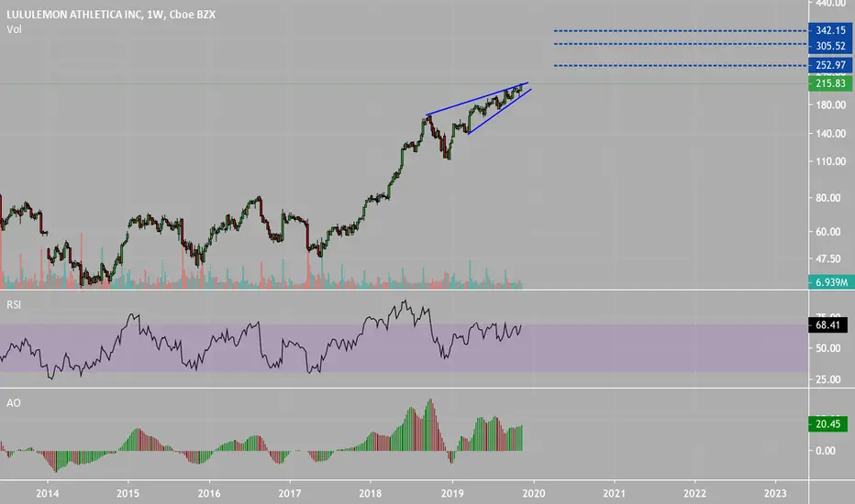Viewport: 855px width, 504px height.
Task: Select the lower wedge trendline
Action: pyautogui.click(x=499, y=112)
